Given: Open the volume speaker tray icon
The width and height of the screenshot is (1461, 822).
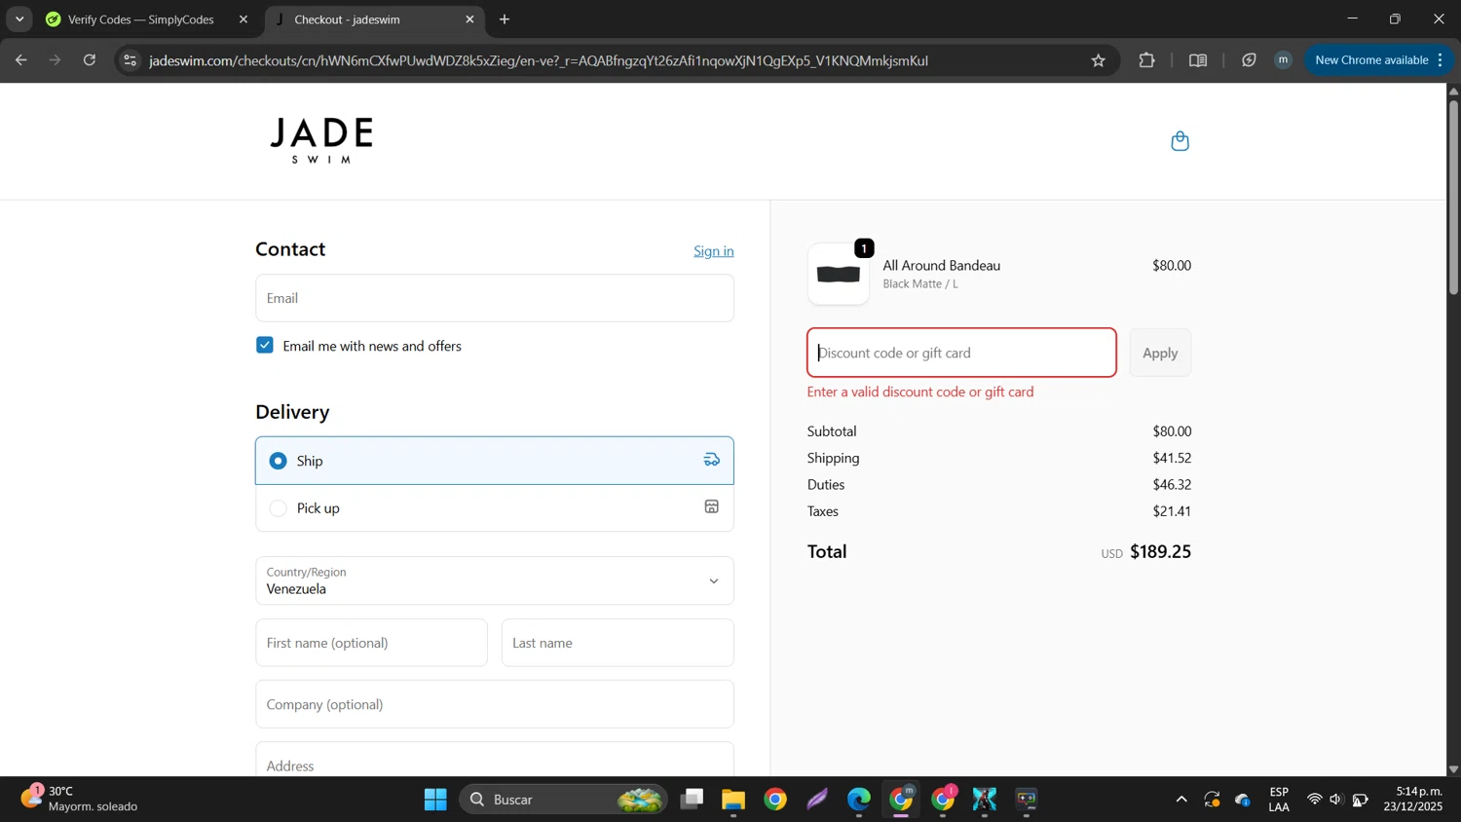Looking at the screenshot, I should [x=1335, y=800].
